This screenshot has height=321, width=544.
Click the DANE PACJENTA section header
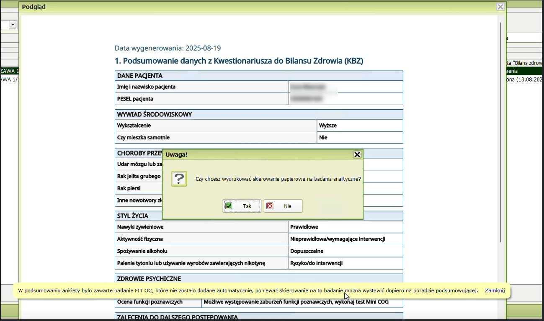(259, 76)
